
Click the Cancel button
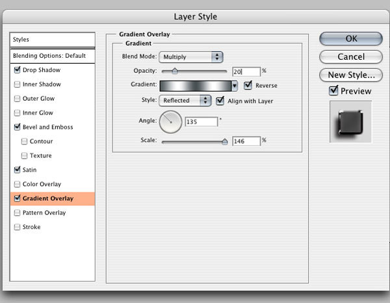pyautogui.click(x=351, y=57)
